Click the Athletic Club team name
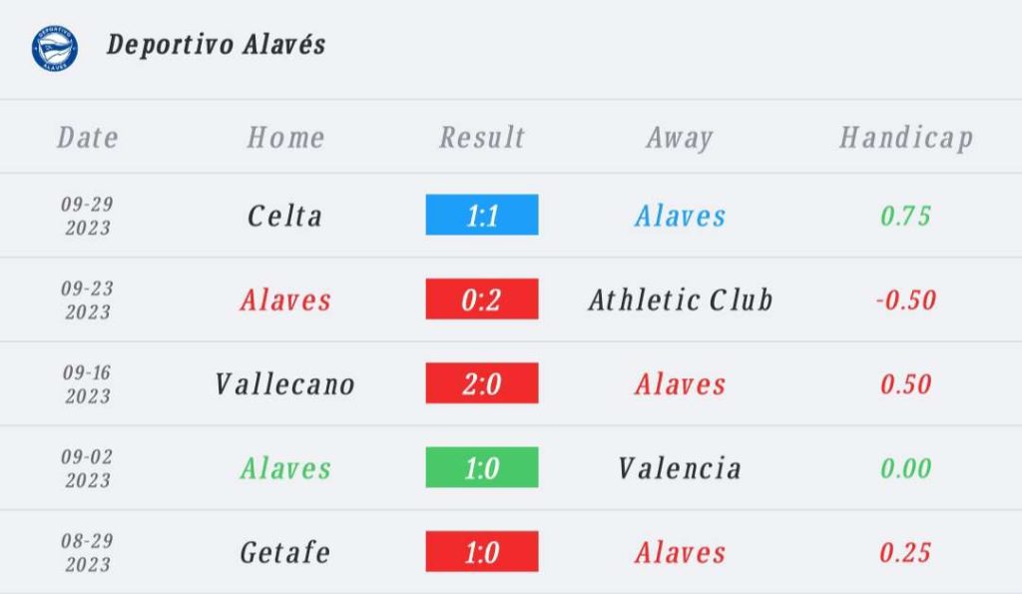The width and height of the screenshot is (1022, 594). [681, 299]
